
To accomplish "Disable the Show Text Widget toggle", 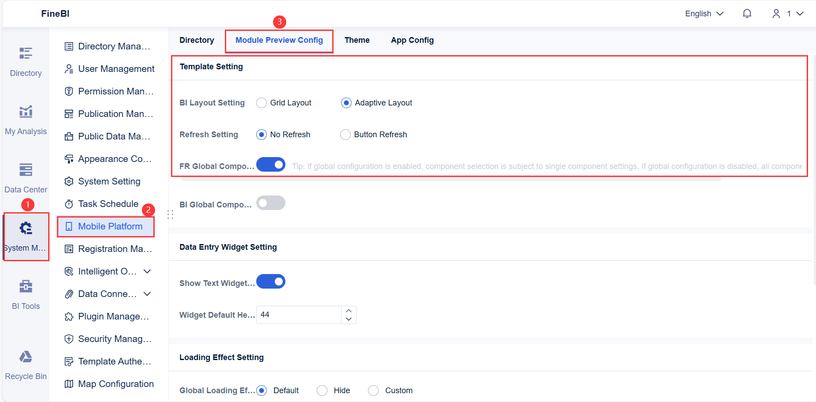I will [271, 281].
